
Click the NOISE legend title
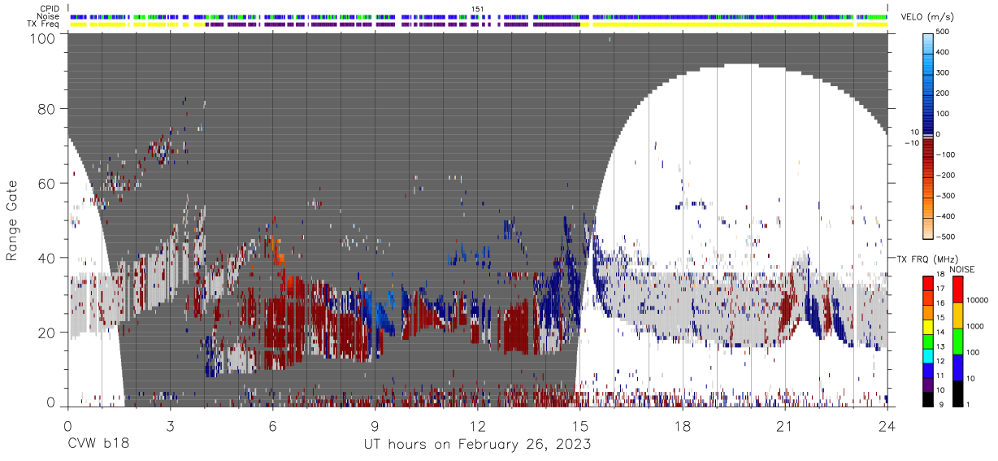961,269
